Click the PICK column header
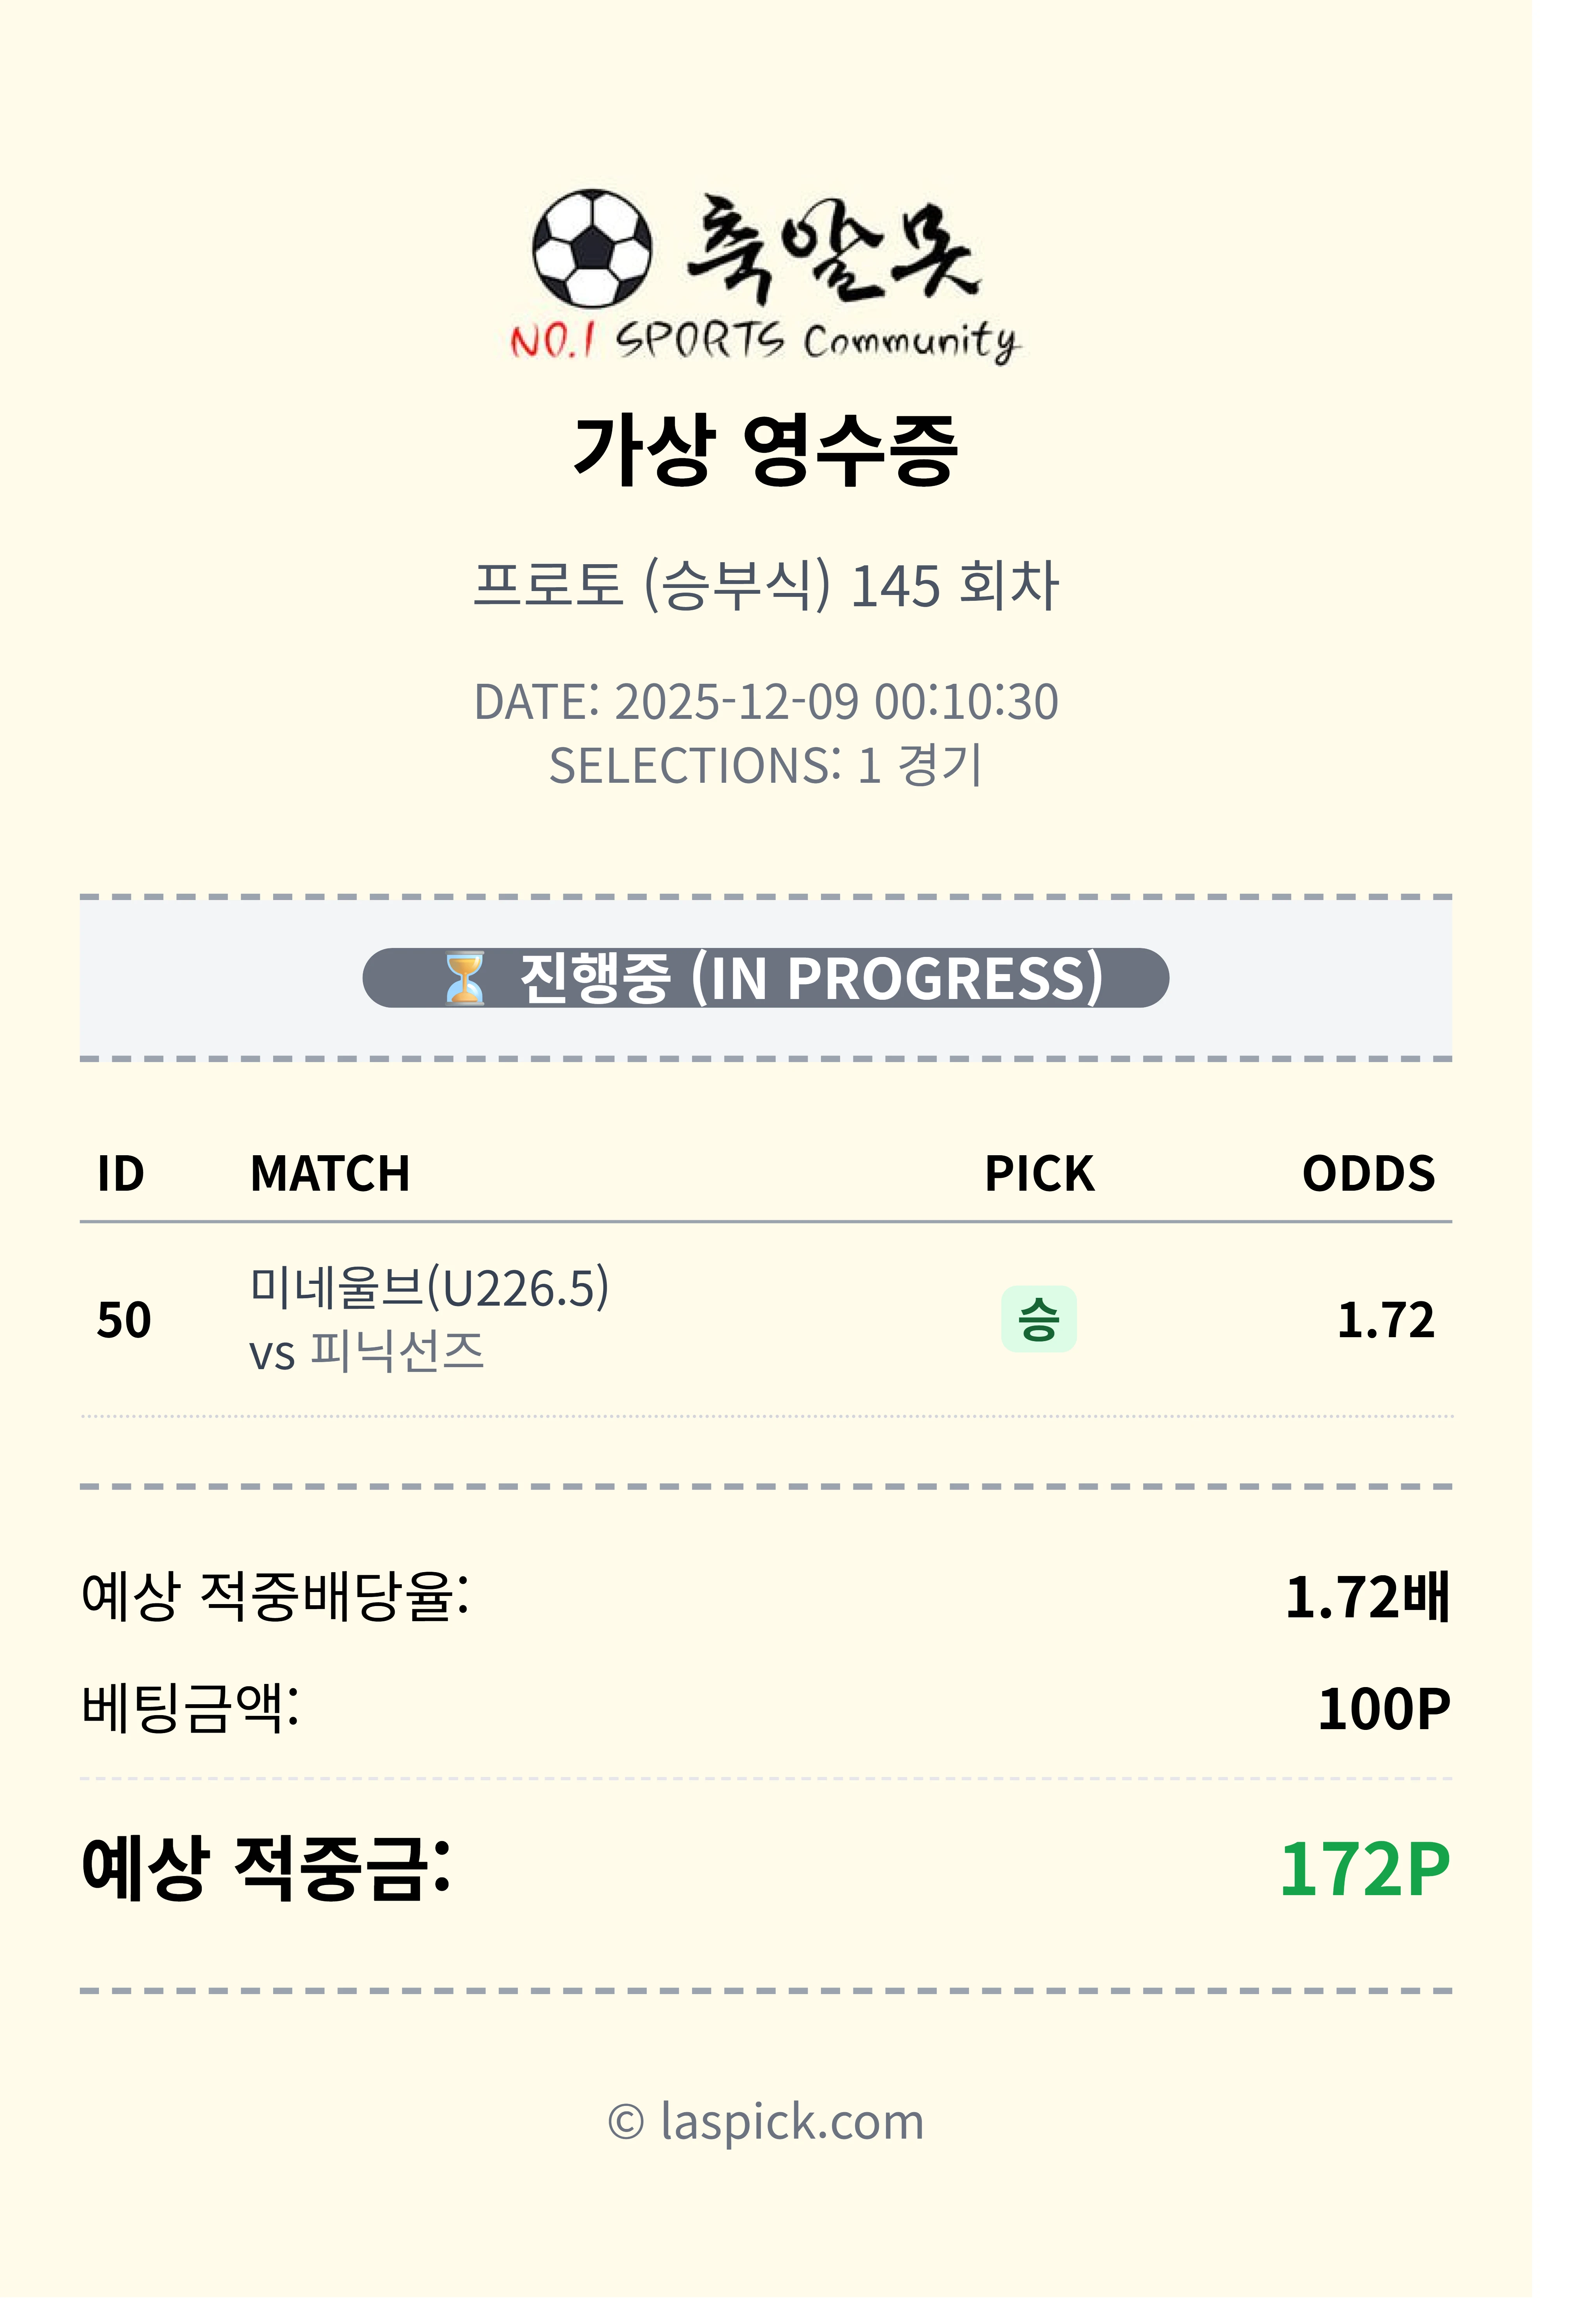This screenshot has width=1596, height=2298. [1039, 1173]
